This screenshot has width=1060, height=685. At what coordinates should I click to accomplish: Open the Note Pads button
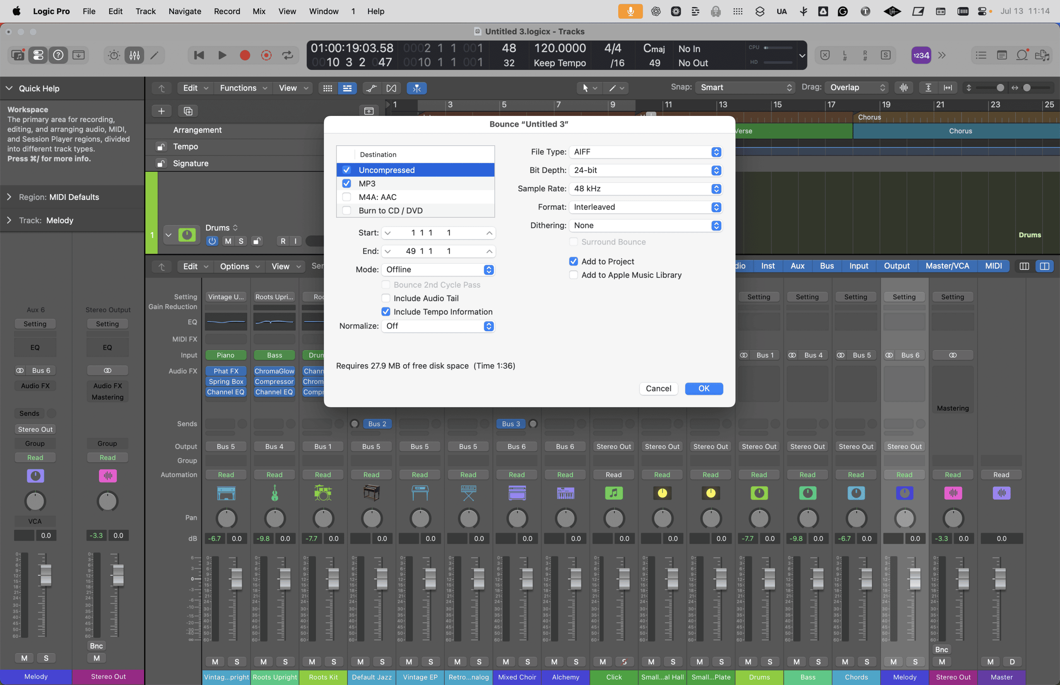pos(1002,55)
